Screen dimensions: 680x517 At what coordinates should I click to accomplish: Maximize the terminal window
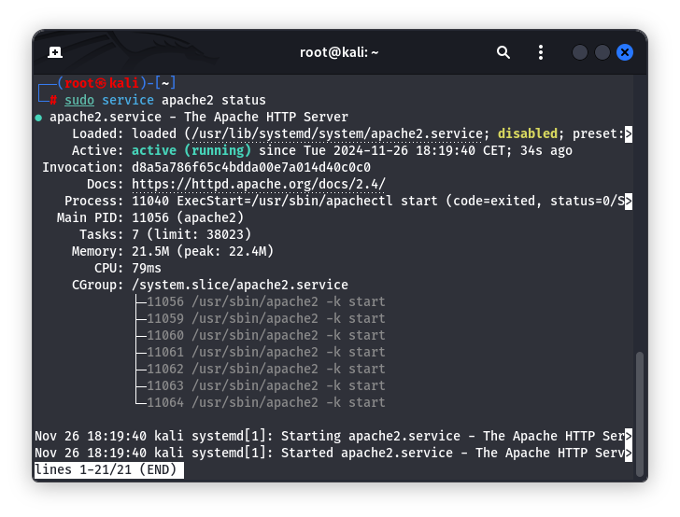602,52
